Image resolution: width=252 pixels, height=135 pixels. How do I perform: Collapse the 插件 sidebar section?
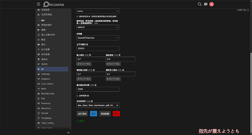click(x=41, y=20)
